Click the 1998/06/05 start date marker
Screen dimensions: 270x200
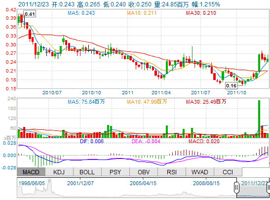(32, 183)
